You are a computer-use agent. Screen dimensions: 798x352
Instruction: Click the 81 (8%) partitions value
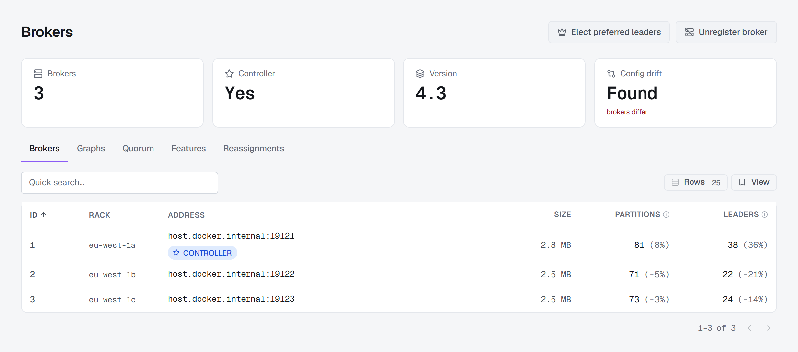[652, 245]
